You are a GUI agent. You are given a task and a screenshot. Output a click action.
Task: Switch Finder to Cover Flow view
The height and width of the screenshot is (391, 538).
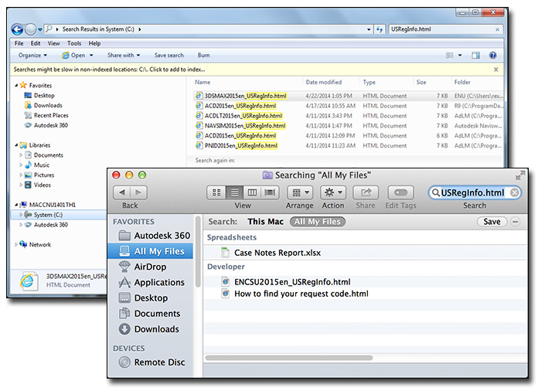(270, 192)
